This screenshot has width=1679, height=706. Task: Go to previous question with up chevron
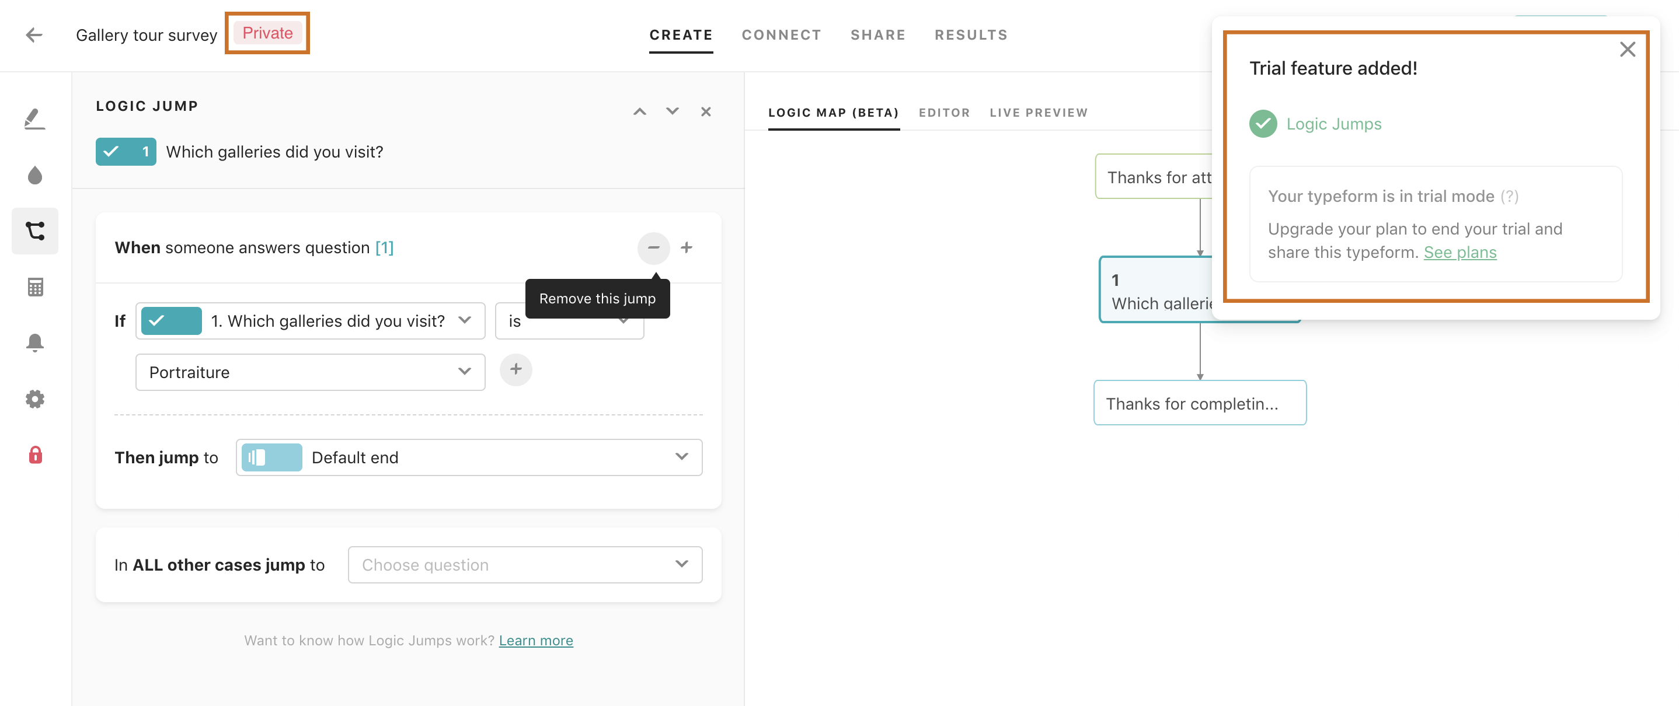point(639,112)
